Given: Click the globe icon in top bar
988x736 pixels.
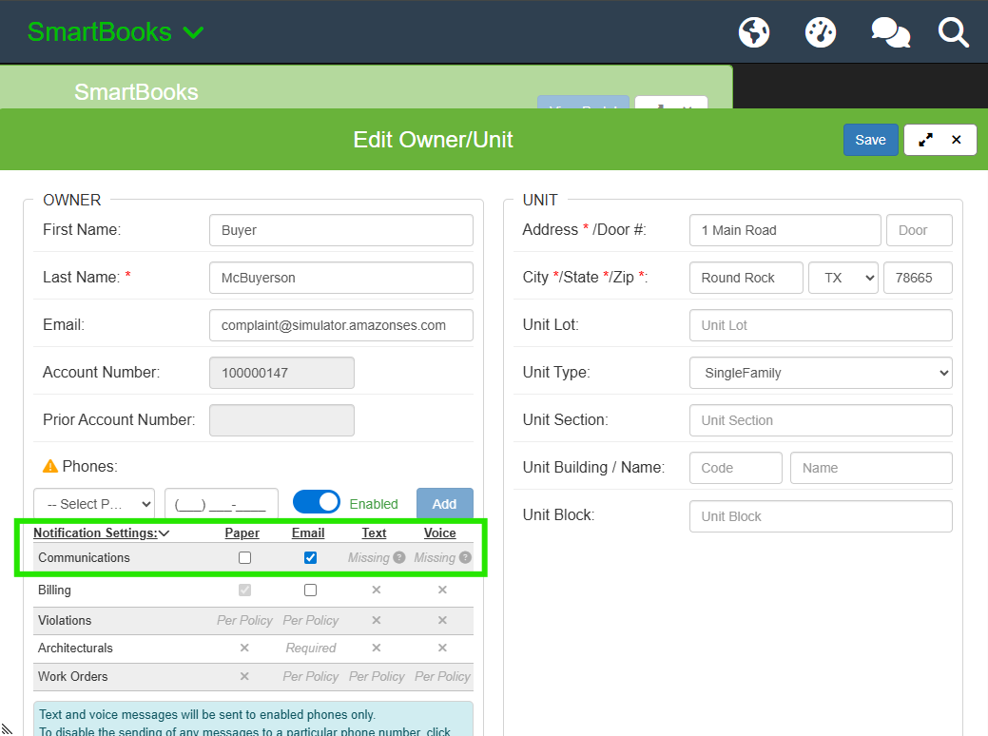Looking at the screenshot, I should (754, 32).
